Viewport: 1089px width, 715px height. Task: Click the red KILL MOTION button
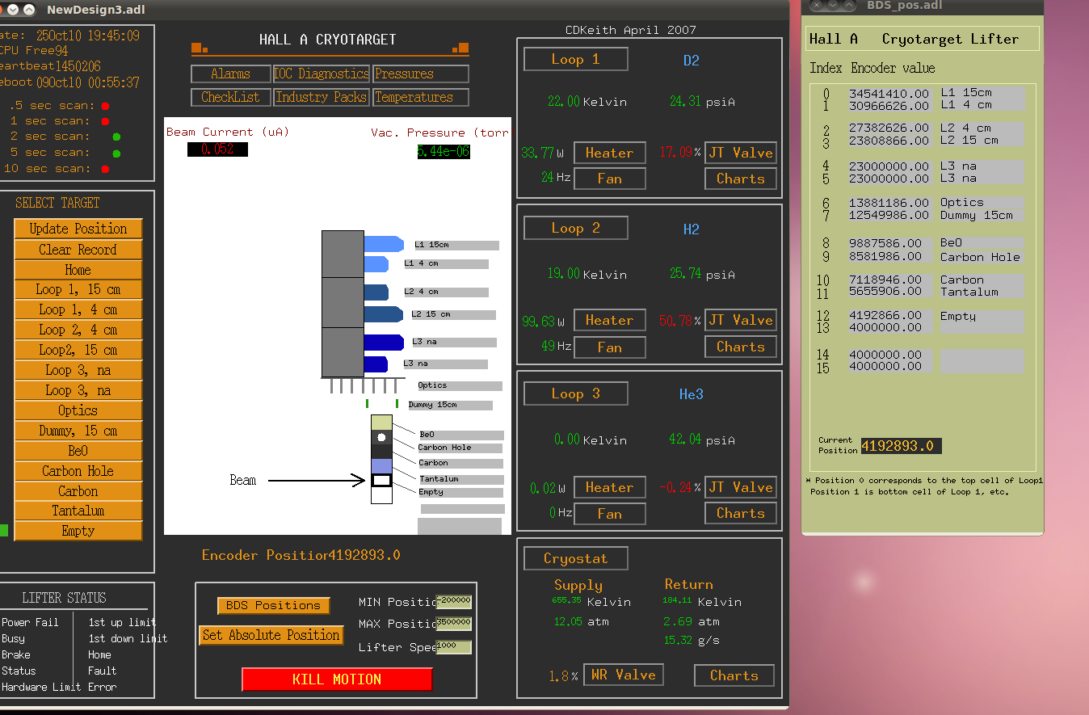click(337, 679)
